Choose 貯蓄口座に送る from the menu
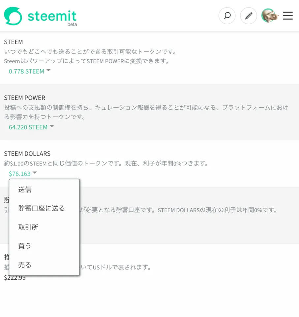The width and height of the screenshot is (299, 317). (41, 208)
